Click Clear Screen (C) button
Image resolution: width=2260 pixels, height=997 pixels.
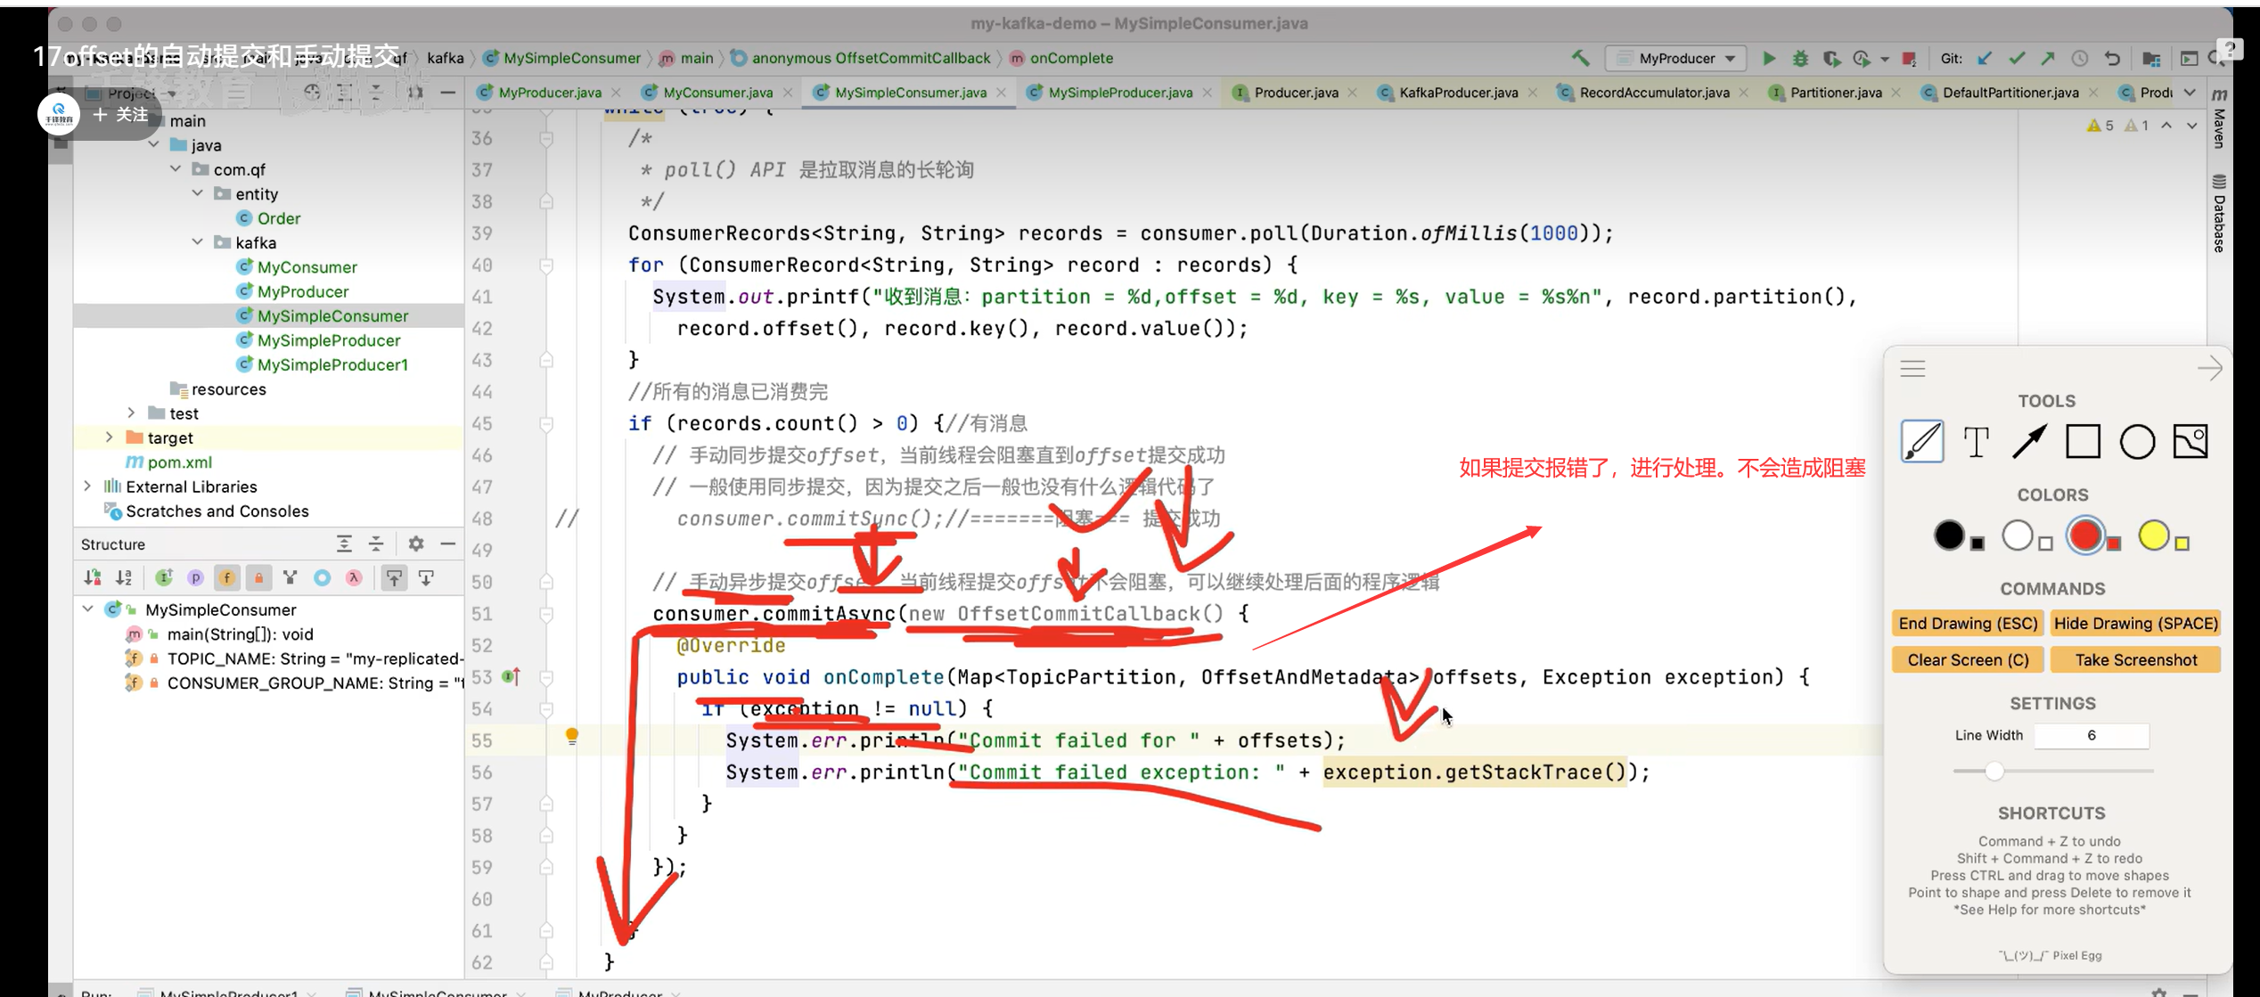pos(1967,660)
